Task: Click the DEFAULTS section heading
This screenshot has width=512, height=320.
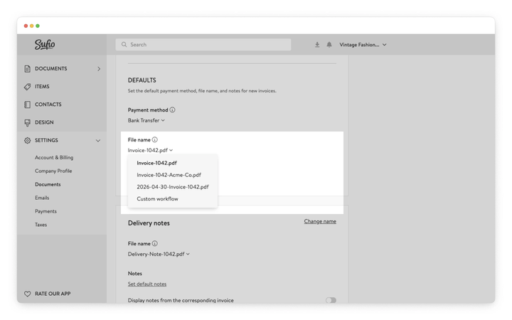Action: (x=142, y=80)
